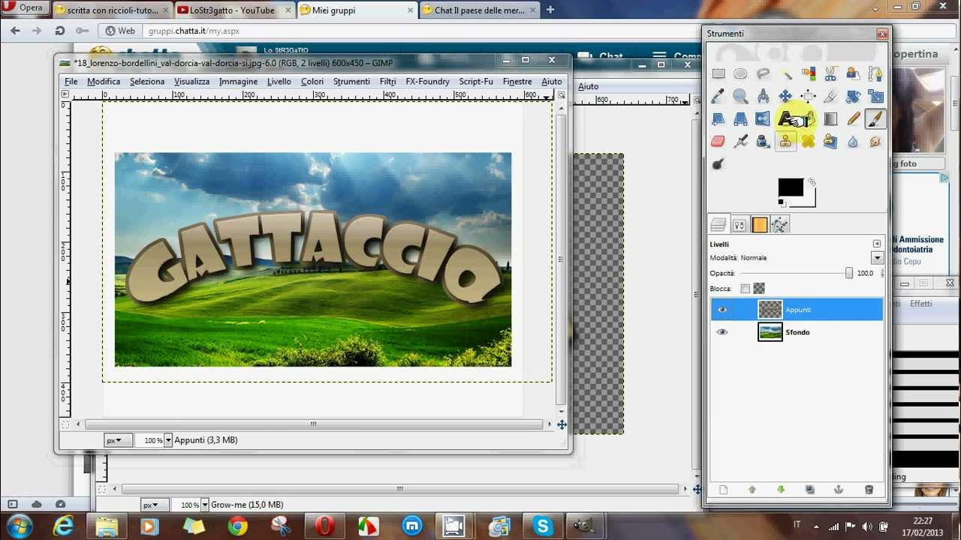Select the Blur/Sharpen droplet tool
This screenshot has width=961, height=540.
pos(853,141)
